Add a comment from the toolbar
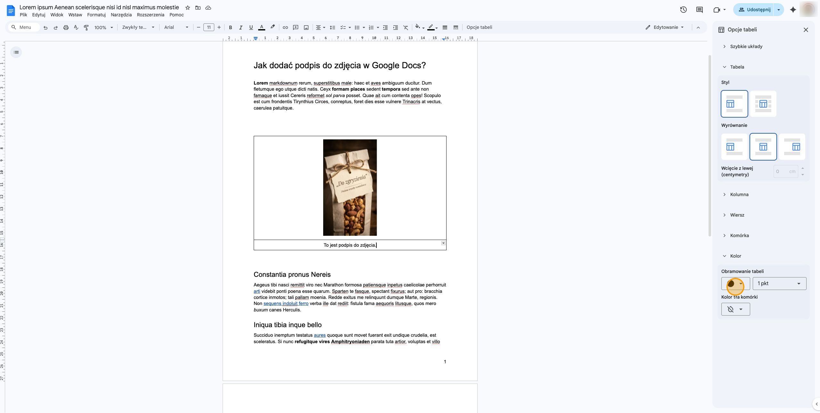 coord(296,28)
